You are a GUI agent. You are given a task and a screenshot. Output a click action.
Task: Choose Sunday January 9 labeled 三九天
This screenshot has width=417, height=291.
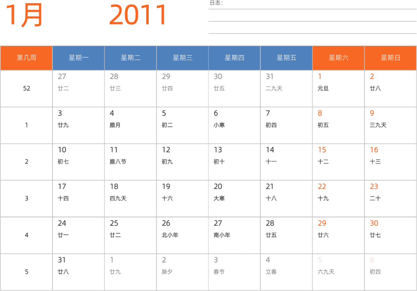click(x=390, y=125)
